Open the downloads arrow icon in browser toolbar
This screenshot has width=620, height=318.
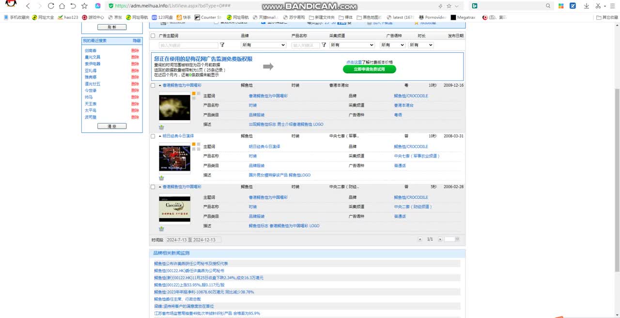coord(587,6)
